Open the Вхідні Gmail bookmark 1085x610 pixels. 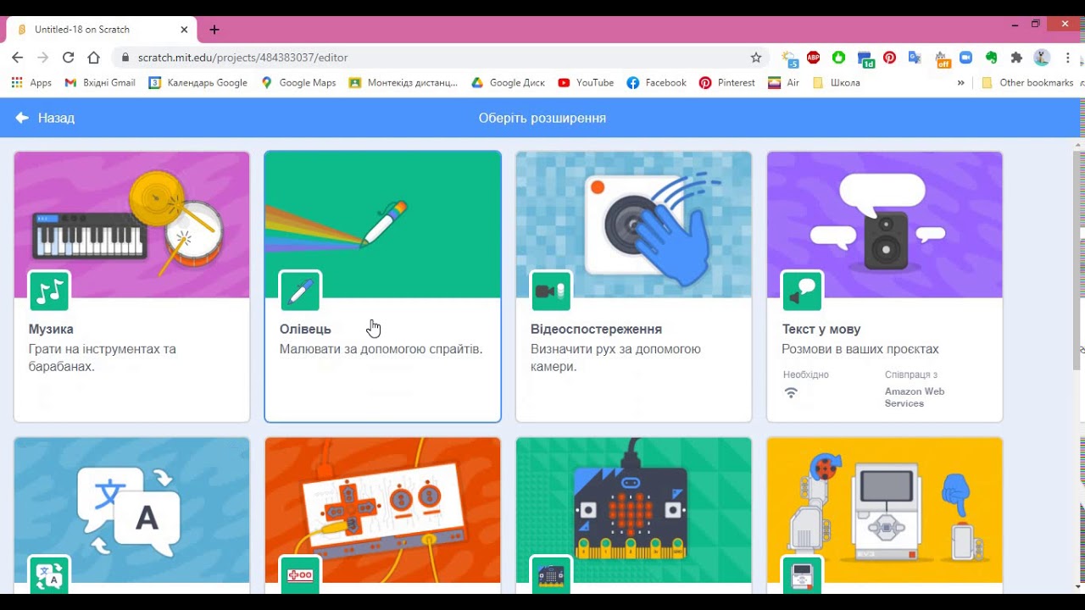tap(100, 83)
